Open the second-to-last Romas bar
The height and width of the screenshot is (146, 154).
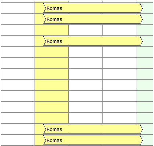coord(93,129)
